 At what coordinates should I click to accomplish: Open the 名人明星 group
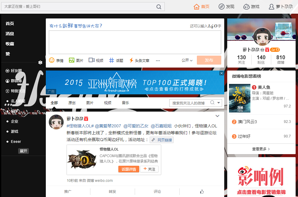[x=16, y=101]
